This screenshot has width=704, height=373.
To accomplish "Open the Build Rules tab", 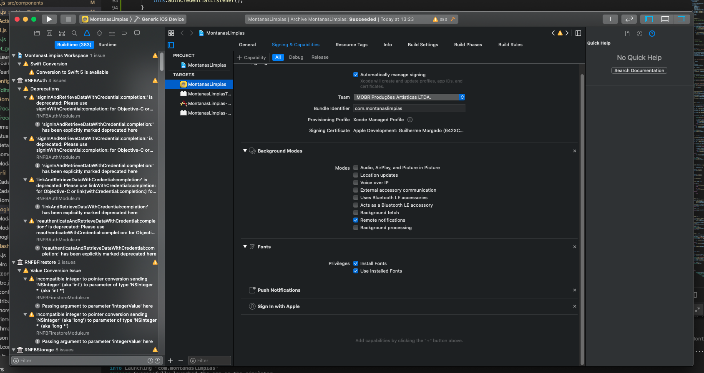I will coord(510,45).
